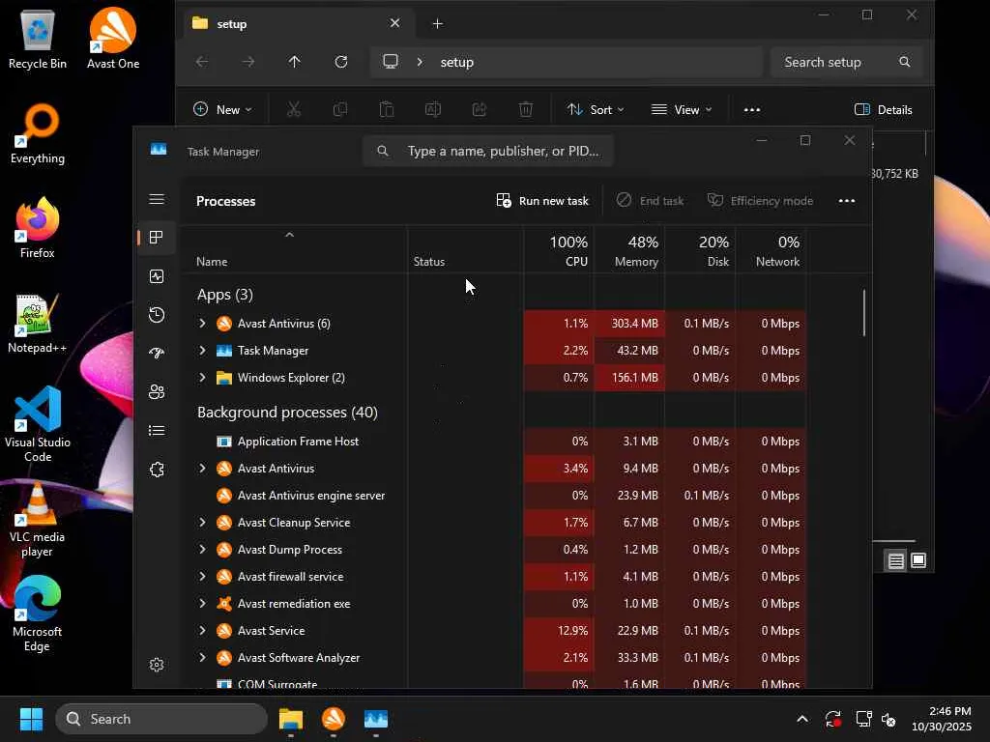Click the Search setup box in Explorer

[x=846, y=62]
